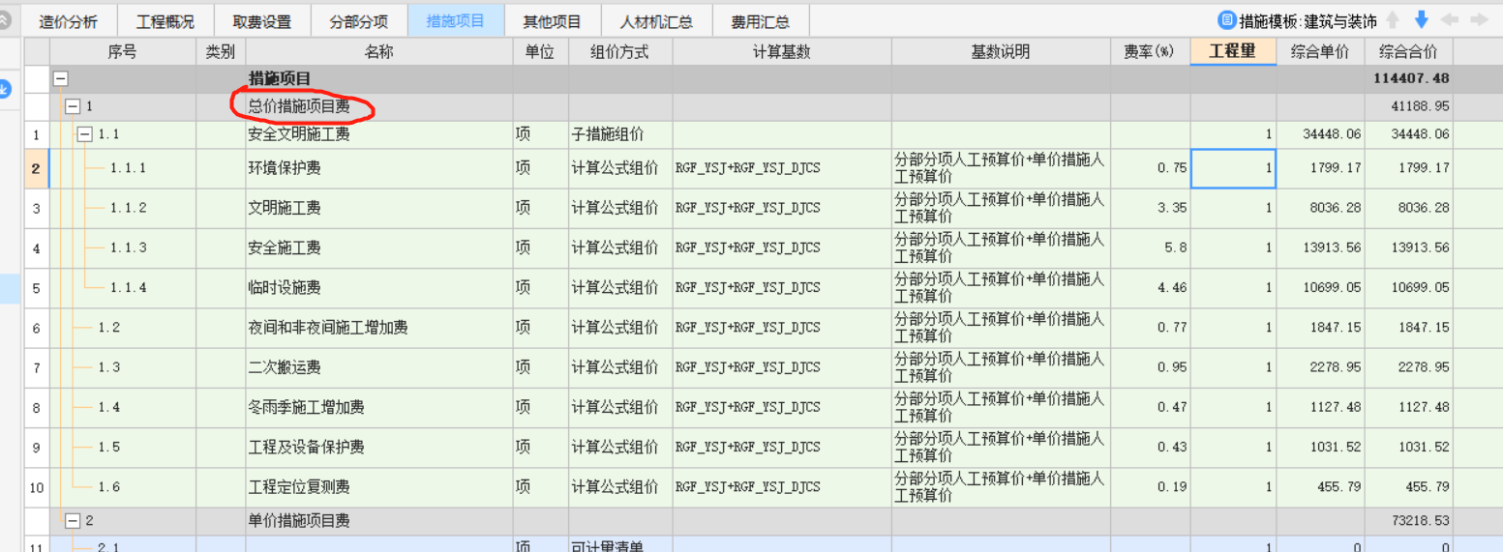Click the 组价方式 column header
Image resolution: width=1503 pixels, height=552 pixels.
(x=620, y=52)
